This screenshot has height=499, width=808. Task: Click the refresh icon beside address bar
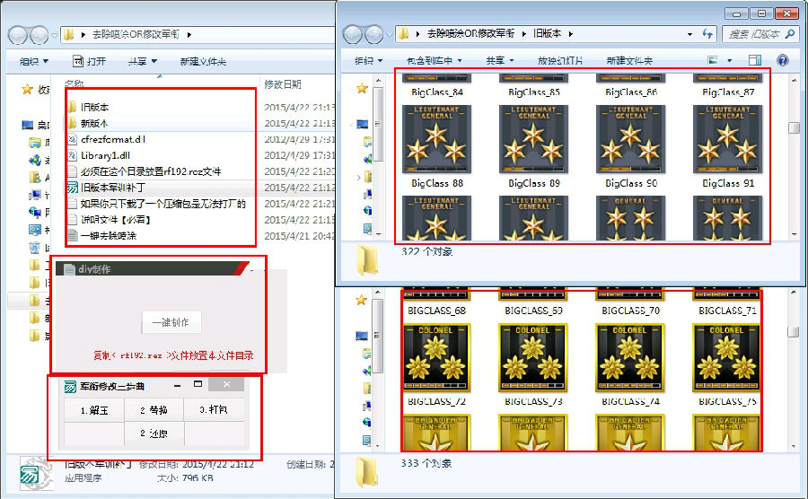[707, 34]
